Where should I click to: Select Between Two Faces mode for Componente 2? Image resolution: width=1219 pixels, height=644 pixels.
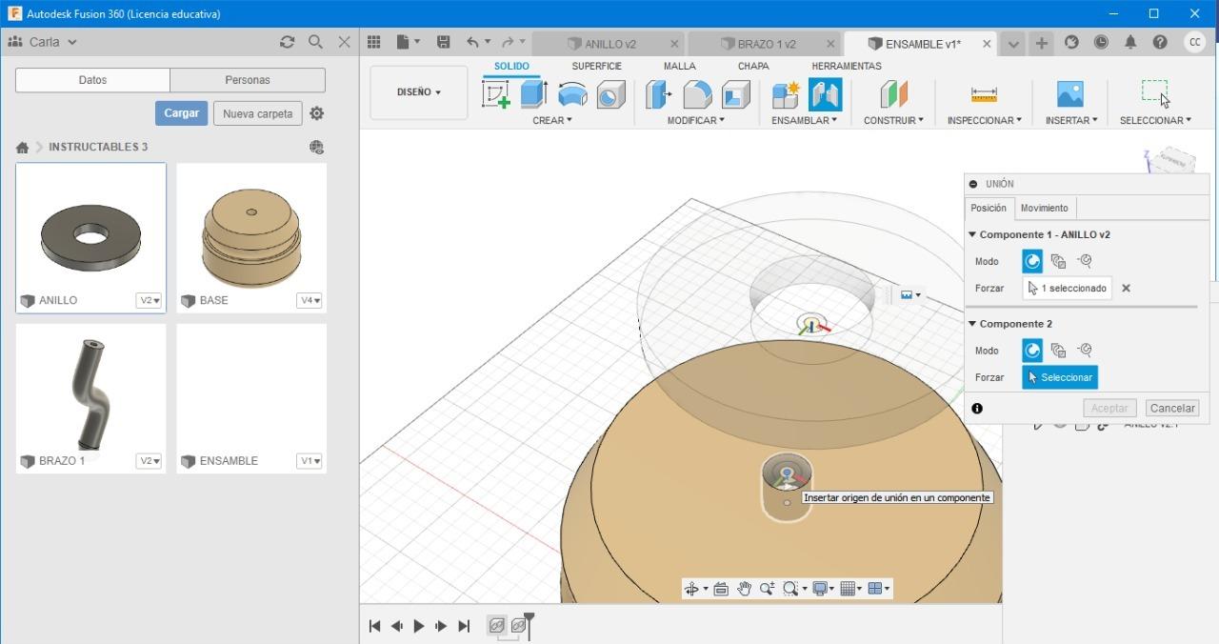[x=1058, y=351]
